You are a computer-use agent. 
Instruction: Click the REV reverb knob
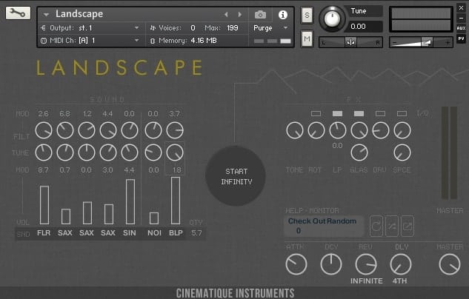pyautogui.click(x=366, y=264)
